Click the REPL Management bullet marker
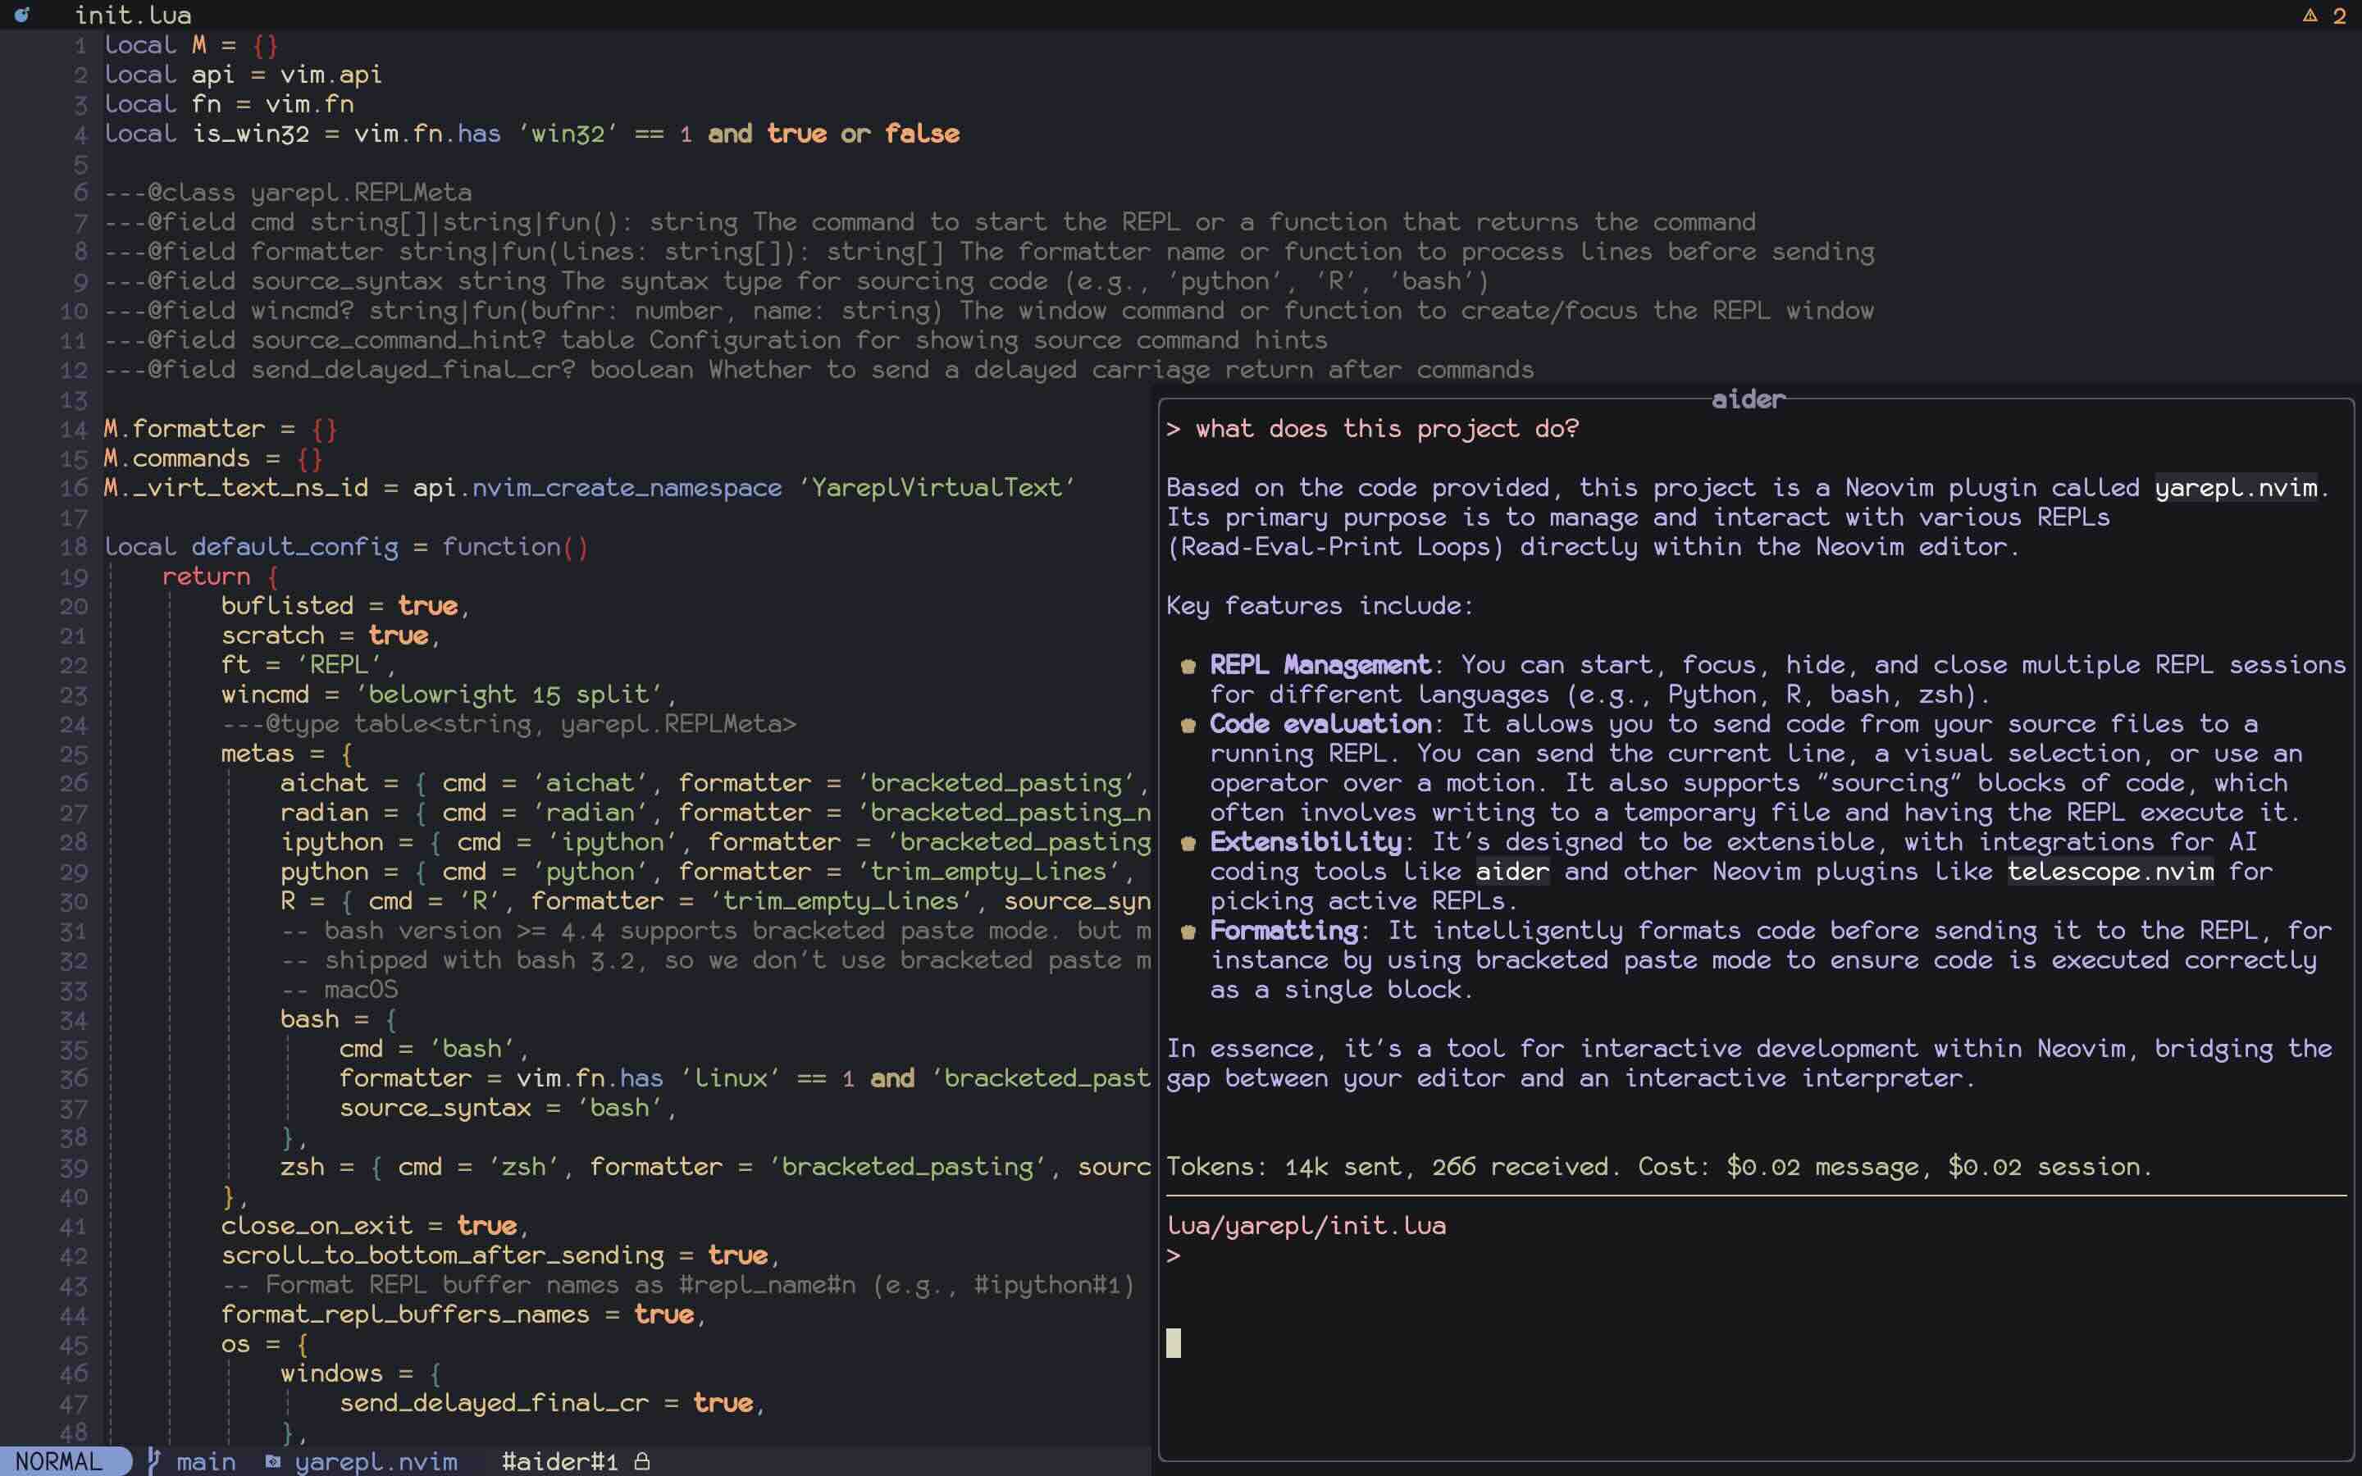 tap(1188, 667)
